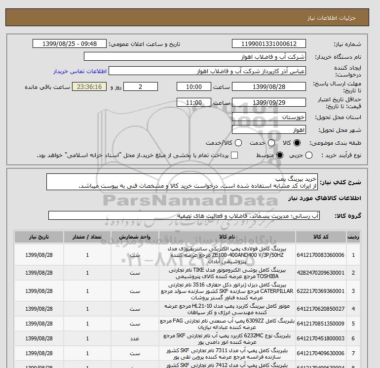Select the خدمت radio button

click(x=271, y=143)
